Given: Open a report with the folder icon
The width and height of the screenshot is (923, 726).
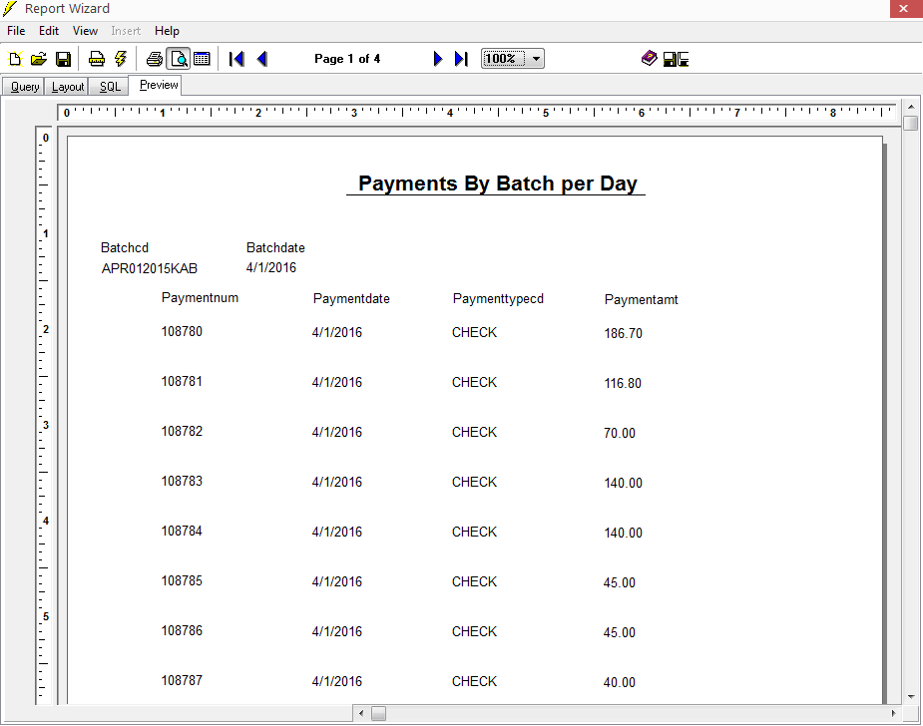Looking at the screenshot, I should [x=39, y=59].
